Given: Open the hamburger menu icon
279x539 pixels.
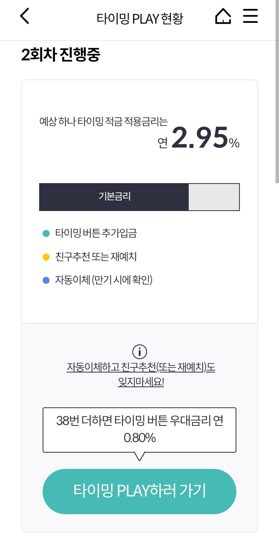Looking at the screenshot, I should (x=250, y=16).
